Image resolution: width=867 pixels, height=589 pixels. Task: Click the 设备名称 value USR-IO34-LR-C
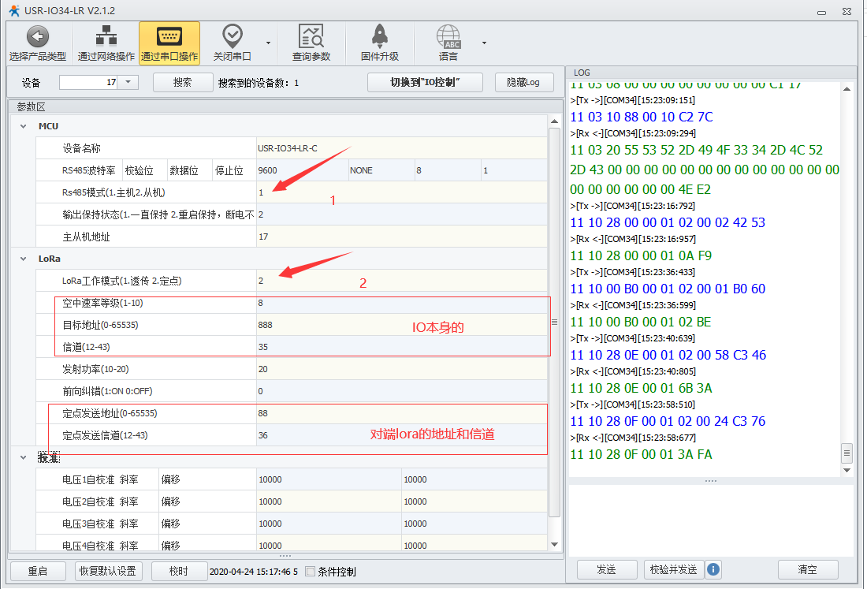tap(401, 148)
